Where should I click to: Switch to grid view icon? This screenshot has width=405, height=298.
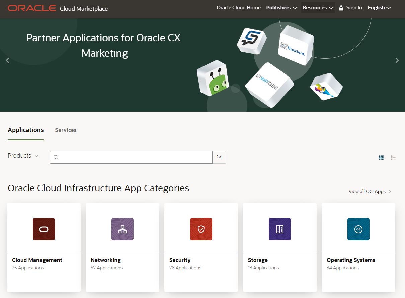click(381, 158)
